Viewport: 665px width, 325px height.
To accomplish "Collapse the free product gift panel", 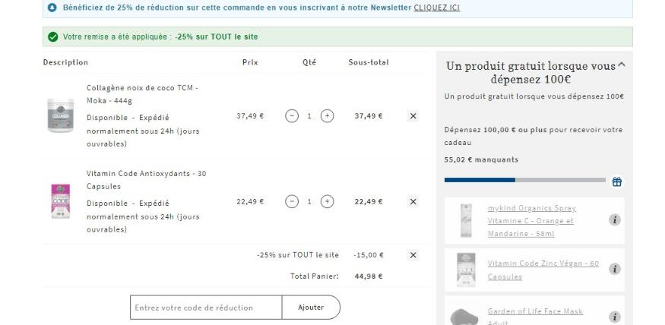I will pos(622,66).
